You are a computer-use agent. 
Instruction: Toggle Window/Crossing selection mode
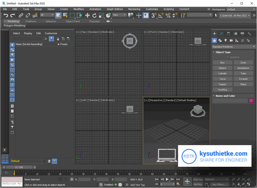[79, 15]
